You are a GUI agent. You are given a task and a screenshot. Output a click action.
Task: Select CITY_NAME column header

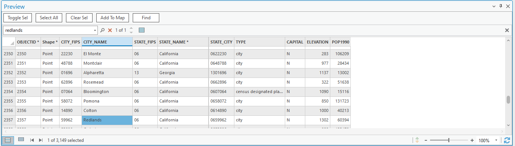107,42
